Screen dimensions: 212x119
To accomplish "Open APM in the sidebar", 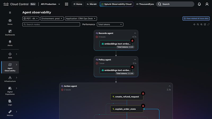I will pyautogui.click(x=10, y=56).
